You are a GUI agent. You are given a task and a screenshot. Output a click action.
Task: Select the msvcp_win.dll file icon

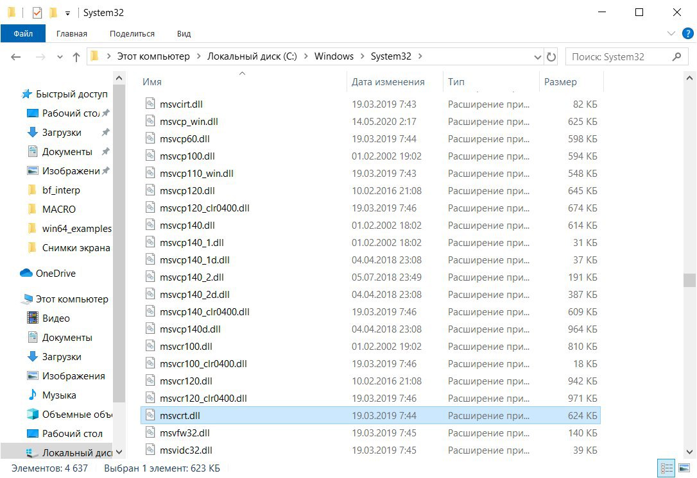tap(150, 120)
